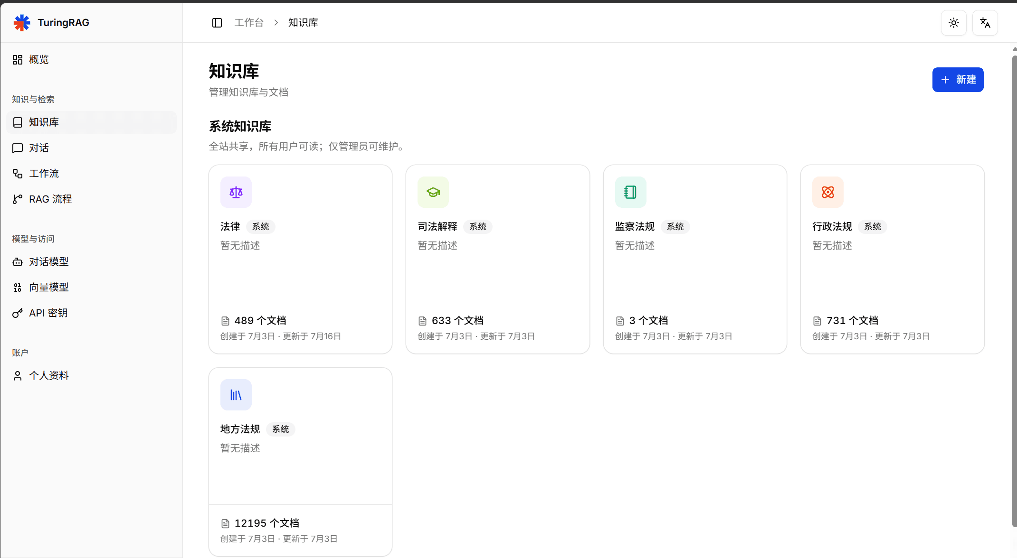Click the 系统 badge on the 司法解释 card

click(x=478, y=227)
